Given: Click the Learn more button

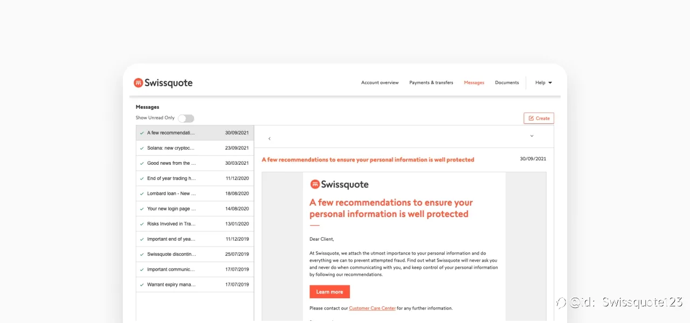Looking at the screenshot, I should (329, 292).
